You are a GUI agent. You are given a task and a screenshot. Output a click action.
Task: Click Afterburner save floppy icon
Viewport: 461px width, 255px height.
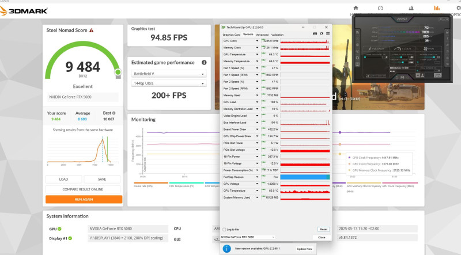pos(402,78)
